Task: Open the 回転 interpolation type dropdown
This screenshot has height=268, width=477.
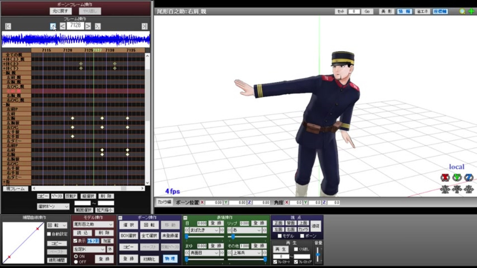Action: click(57, 225)
